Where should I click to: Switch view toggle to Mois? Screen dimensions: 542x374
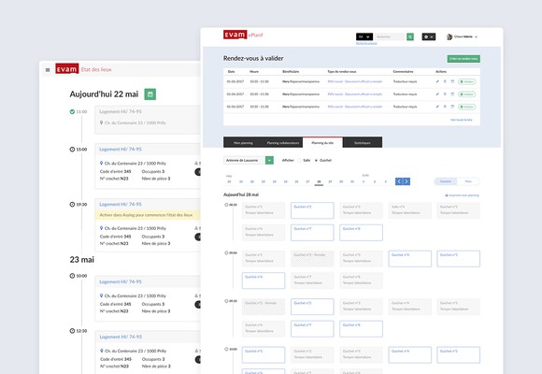click(x=468, y=181)
